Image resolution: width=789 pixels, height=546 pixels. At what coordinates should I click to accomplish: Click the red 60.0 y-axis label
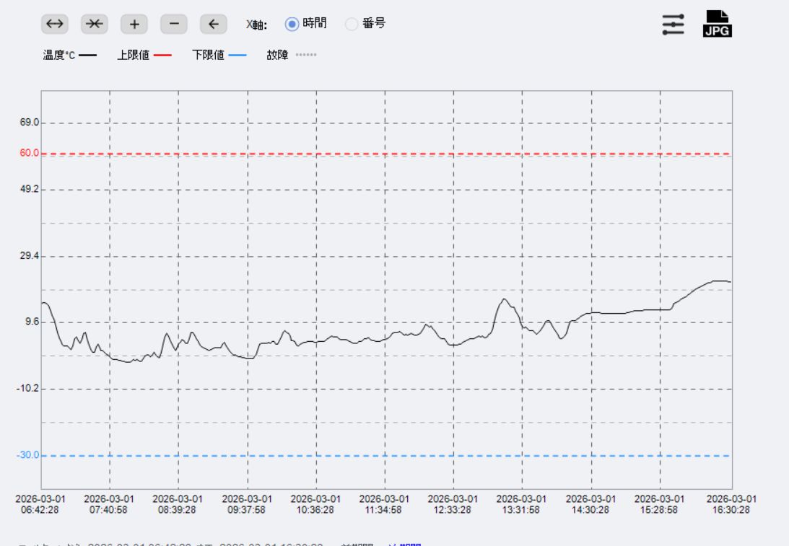(x=30, y=153)
